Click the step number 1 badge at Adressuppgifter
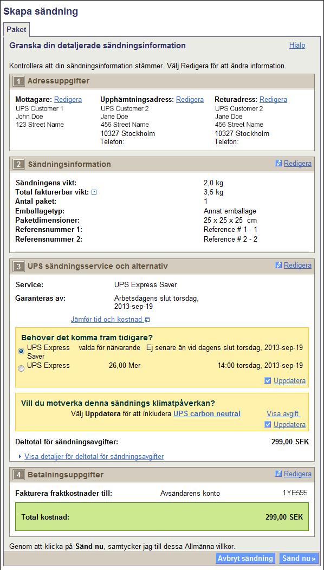This screenshot has height=570, width=324. [17, 81]
